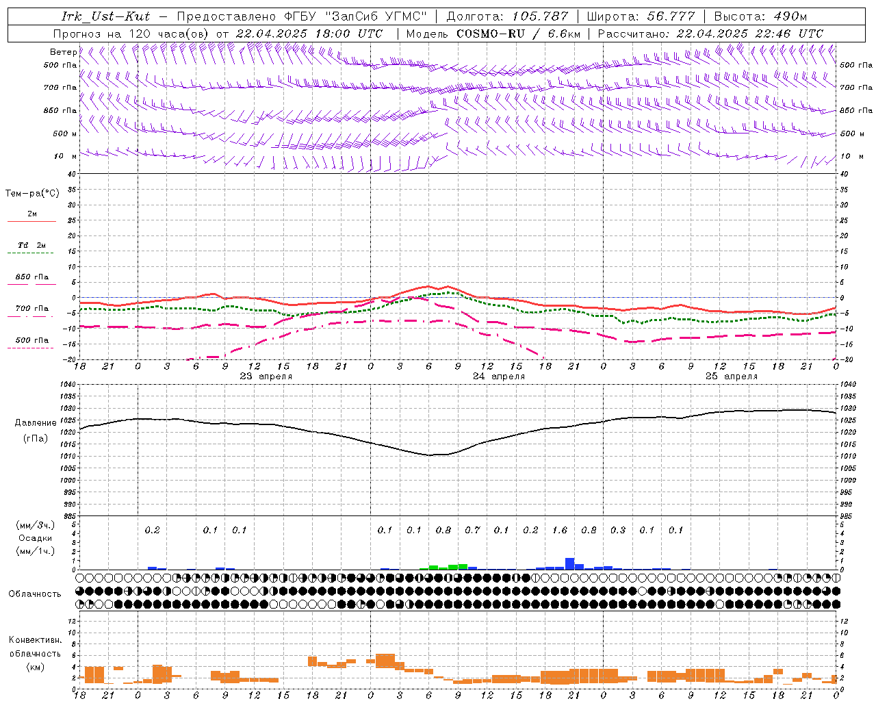The height and width of the screenshot is (701, 876).
Task: Select the Давление pressure panel label
Action: (x=36, y=423)
